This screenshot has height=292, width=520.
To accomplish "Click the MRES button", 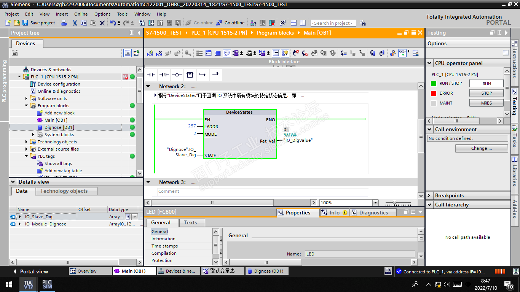I will tap(487, 103).
